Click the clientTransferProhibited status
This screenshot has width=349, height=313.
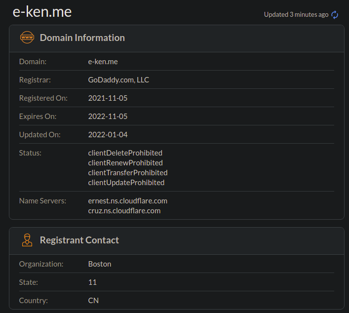tap(128, 173)
